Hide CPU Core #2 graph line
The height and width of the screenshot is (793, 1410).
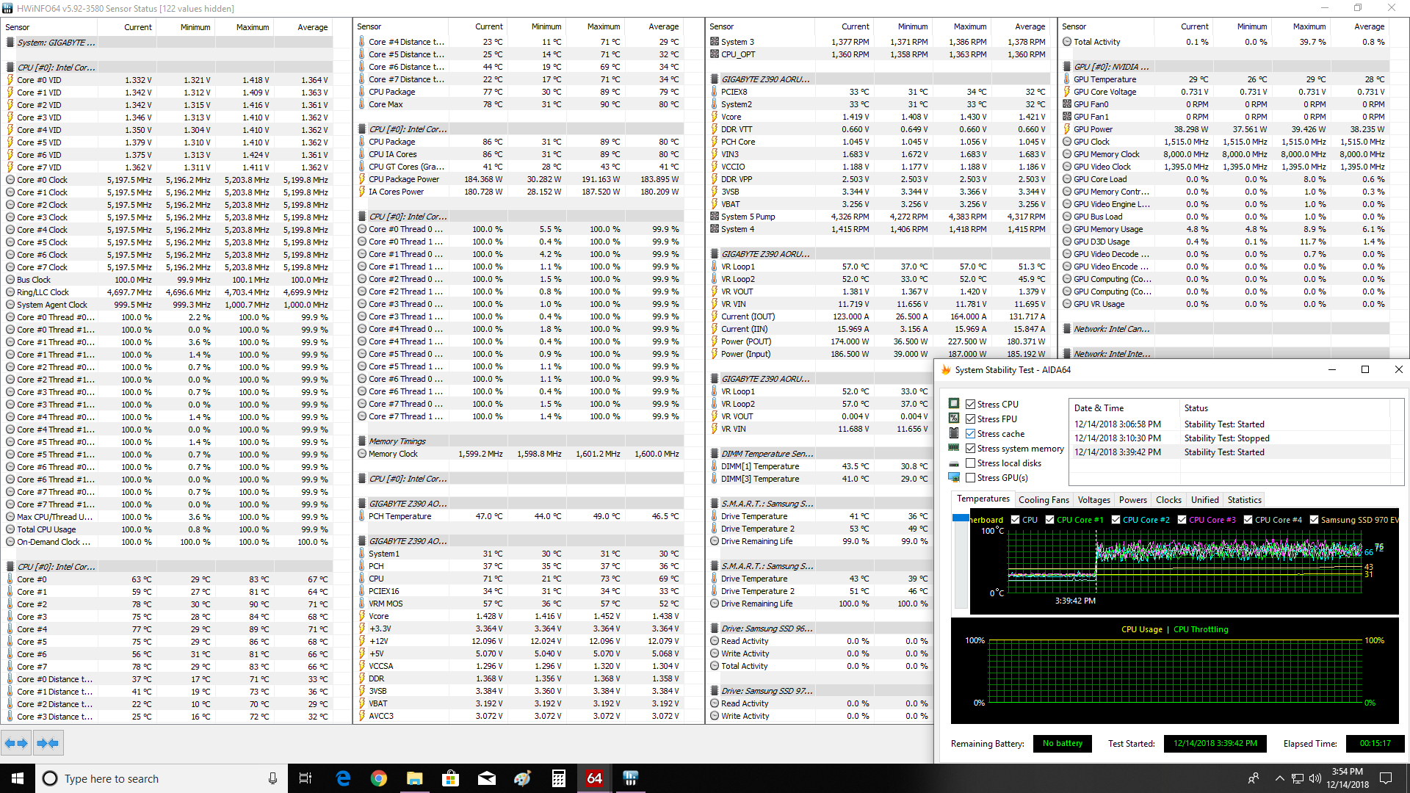[x=1116, y=520]
